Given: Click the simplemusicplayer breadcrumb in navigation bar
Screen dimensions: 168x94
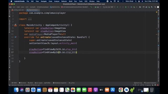Looking at the screenshot, I should 43,7.
